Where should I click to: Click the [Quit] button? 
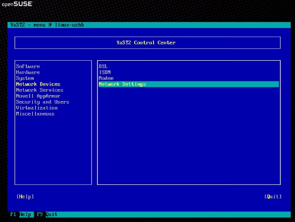tap(273, 197)
